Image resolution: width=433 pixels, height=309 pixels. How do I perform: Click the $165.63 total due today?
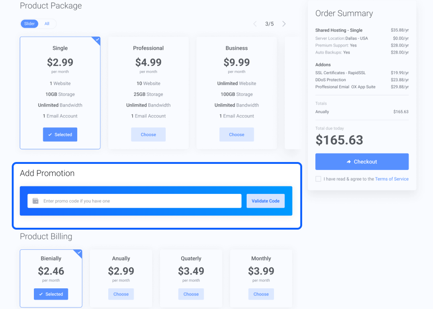click(x=339, y=140)
